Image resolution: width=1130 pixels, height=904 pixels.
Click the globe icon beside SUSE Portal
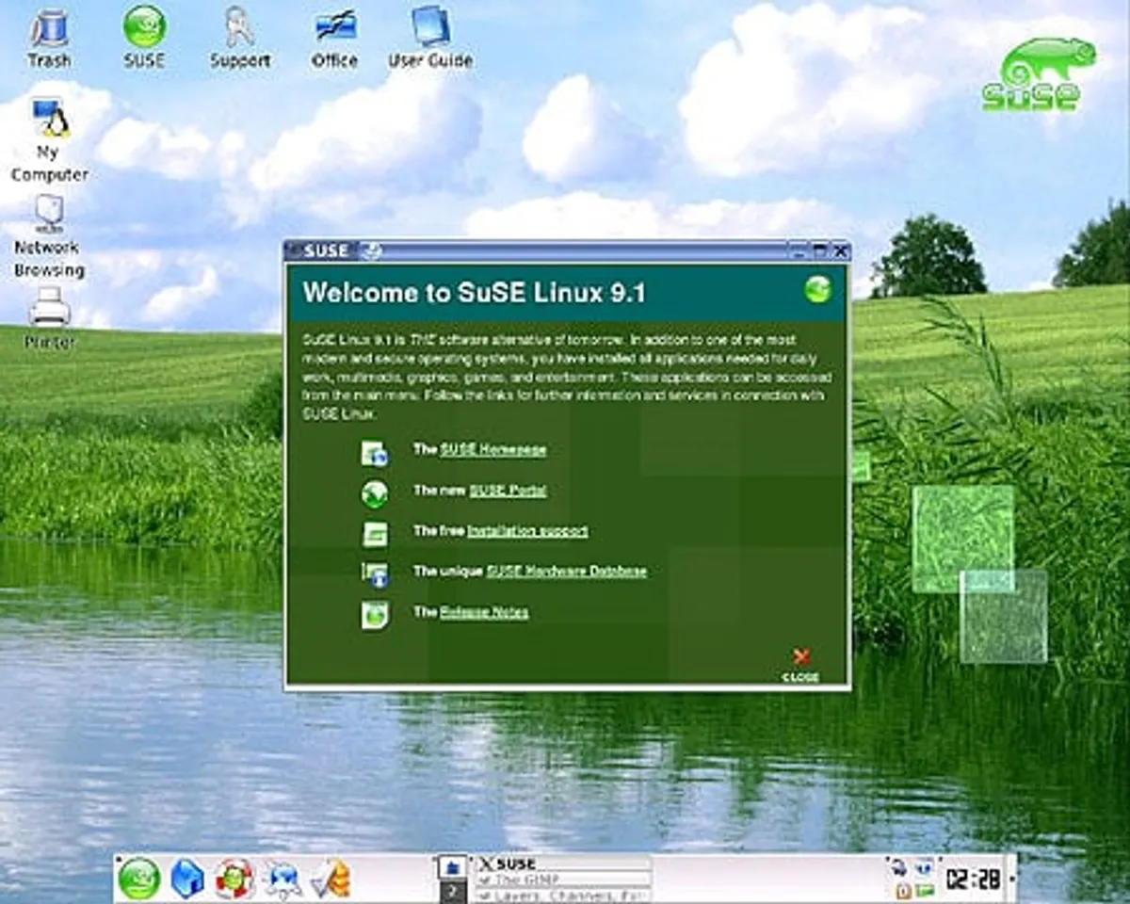click(375, 492)
